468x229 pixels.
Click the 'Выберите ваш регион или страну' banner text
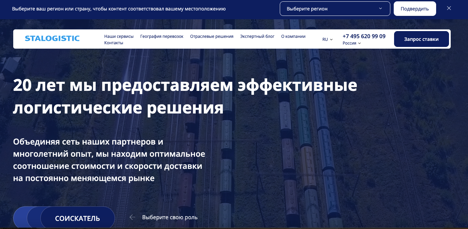click(x=119, y=9)
